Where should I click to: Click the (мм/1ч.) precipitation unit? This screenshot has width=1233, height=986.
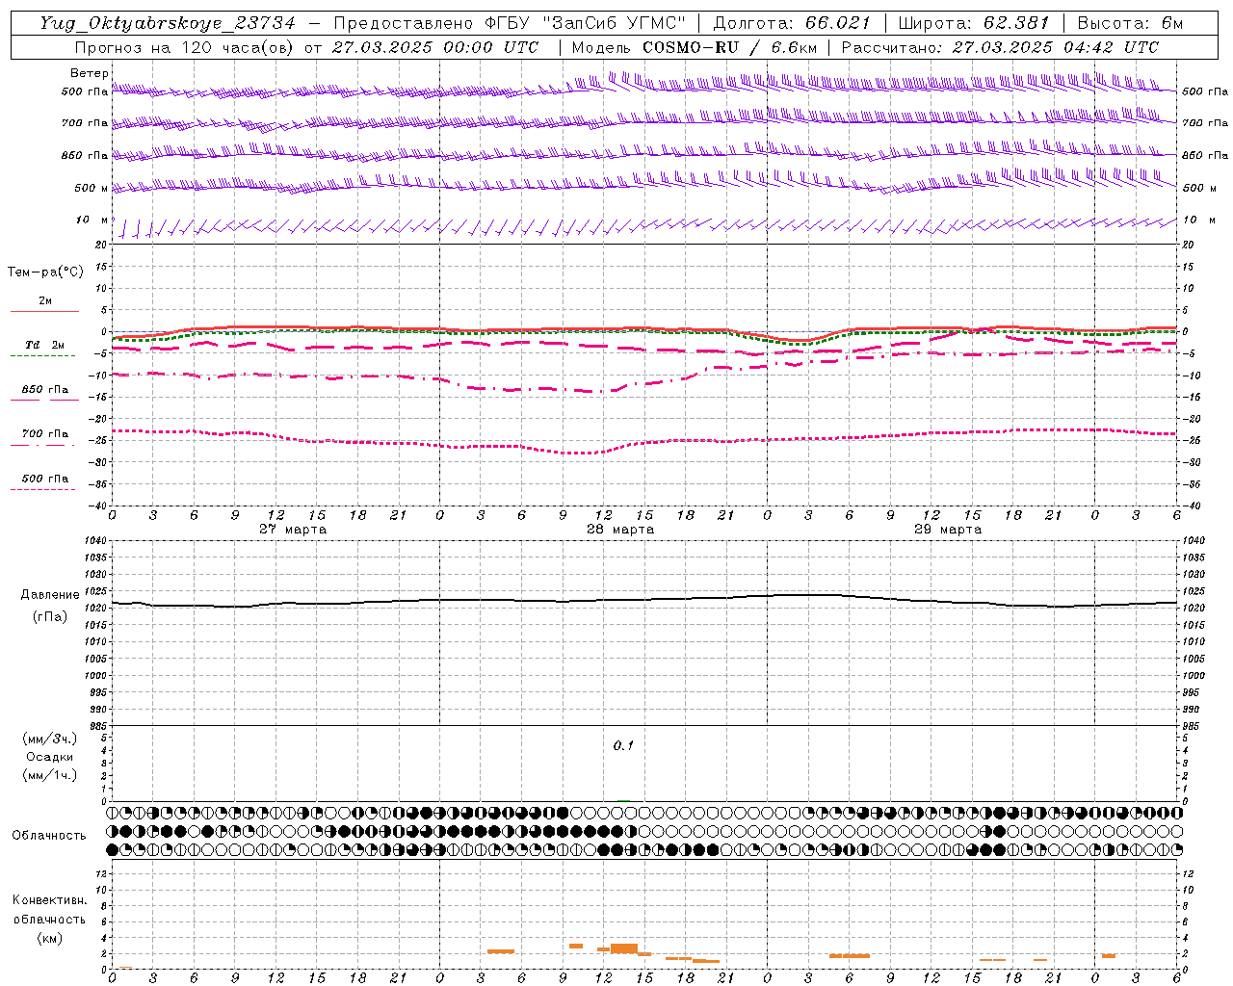tap(50, 775)
